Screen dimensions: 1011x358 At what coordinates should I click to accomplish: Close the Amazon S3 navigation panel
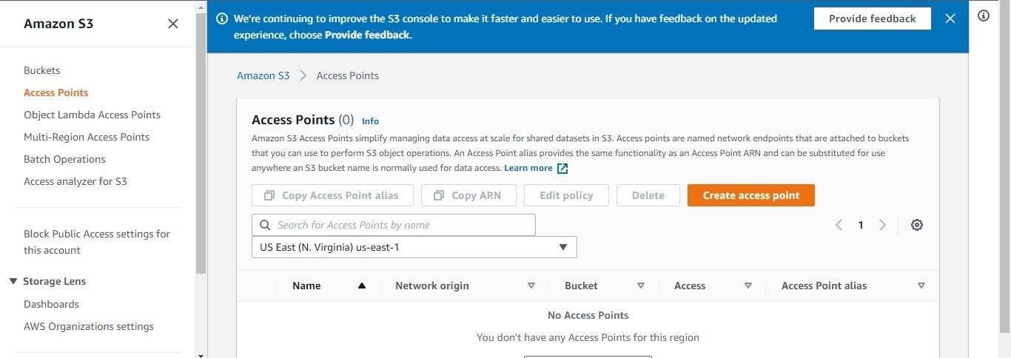[x=173, y=24]
